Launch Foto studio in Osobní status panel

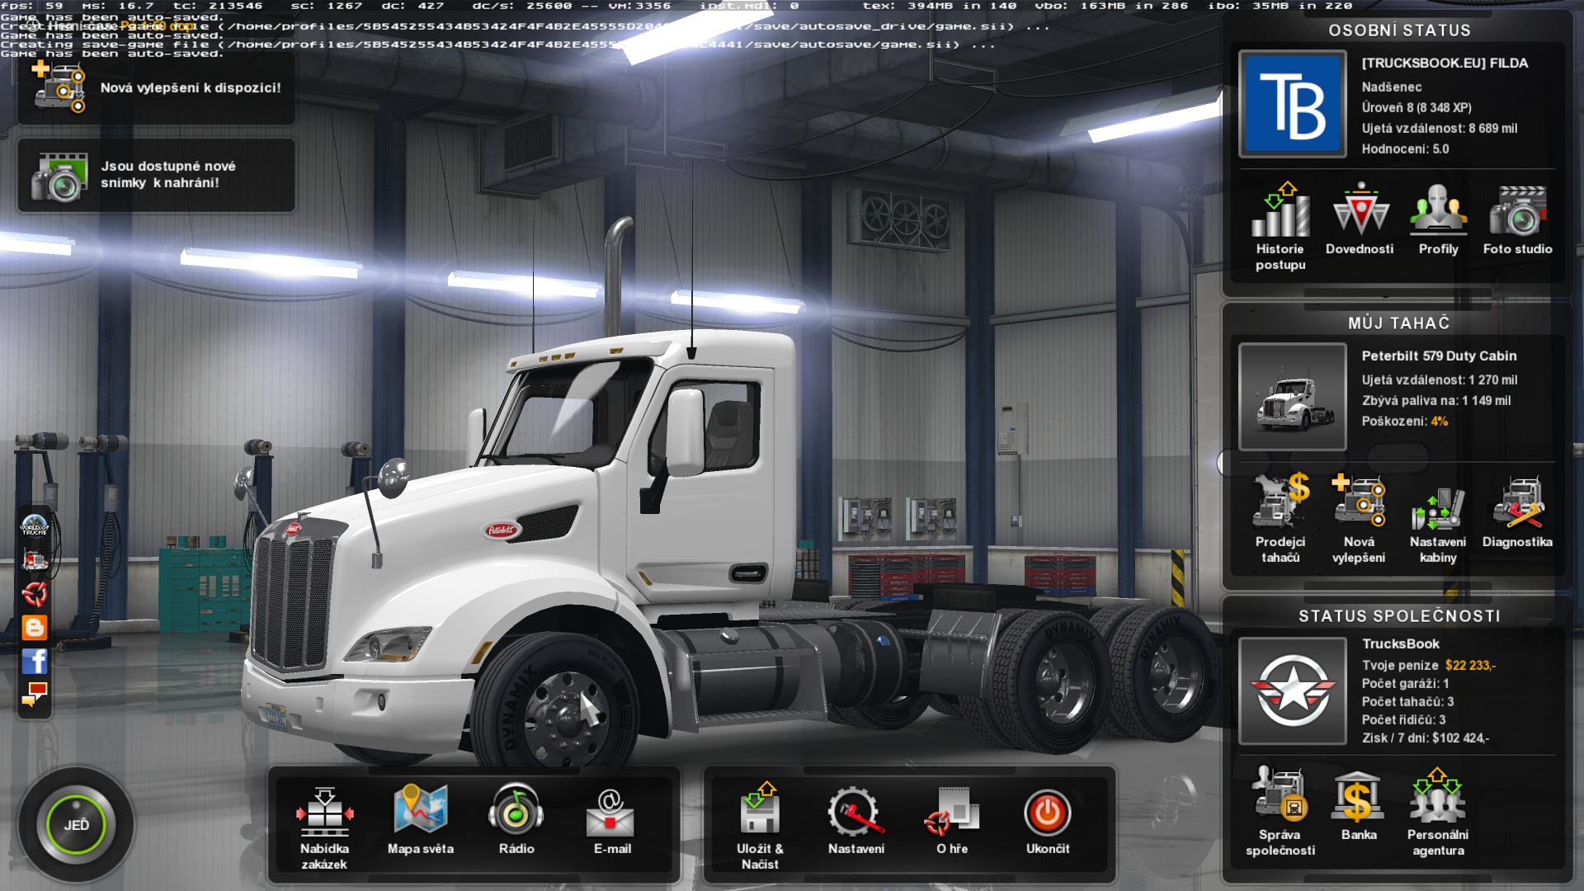(1518, 219)
